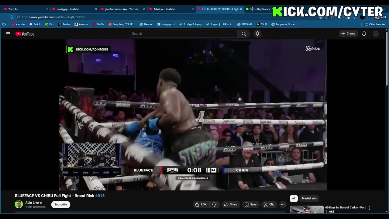
Task: Share the video
Action: [x=231, y=204]
